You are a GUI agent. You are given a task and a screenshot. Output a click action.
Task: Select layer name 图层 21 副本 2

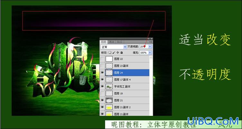[122, 107]
